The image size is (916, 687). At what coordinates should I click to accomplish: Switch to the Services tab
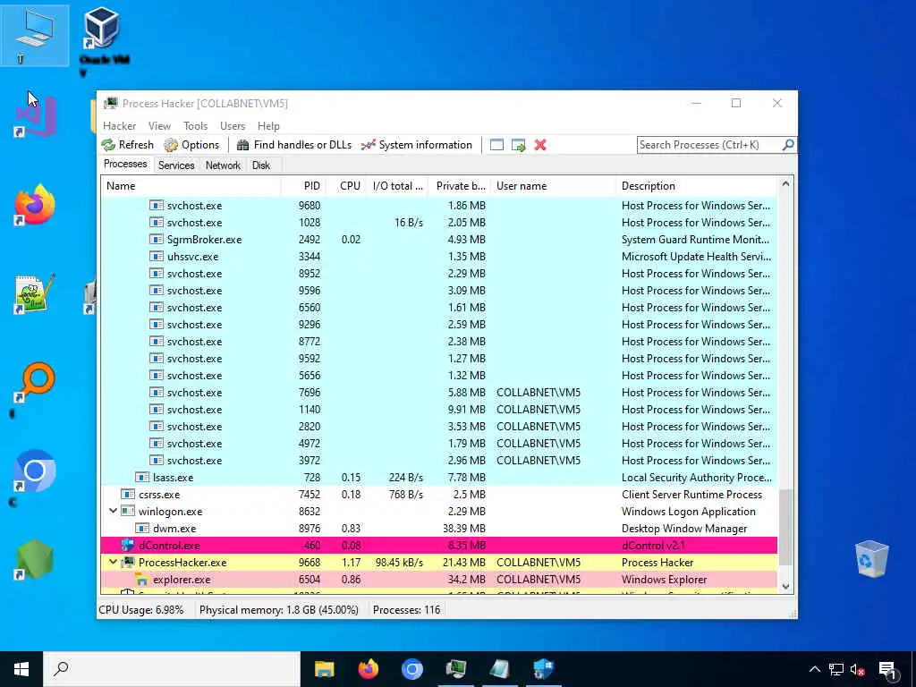coord(176,165)
